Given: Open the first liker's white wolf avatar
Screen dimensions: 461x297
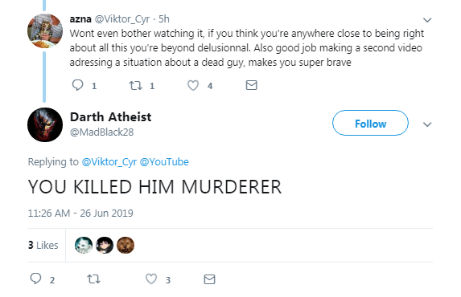Looking at the screenshot, I should (84, 245).
